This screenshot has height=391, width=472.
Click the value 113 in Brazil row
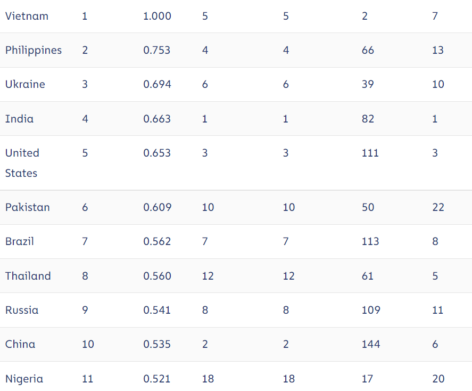[x=370, y=241]
